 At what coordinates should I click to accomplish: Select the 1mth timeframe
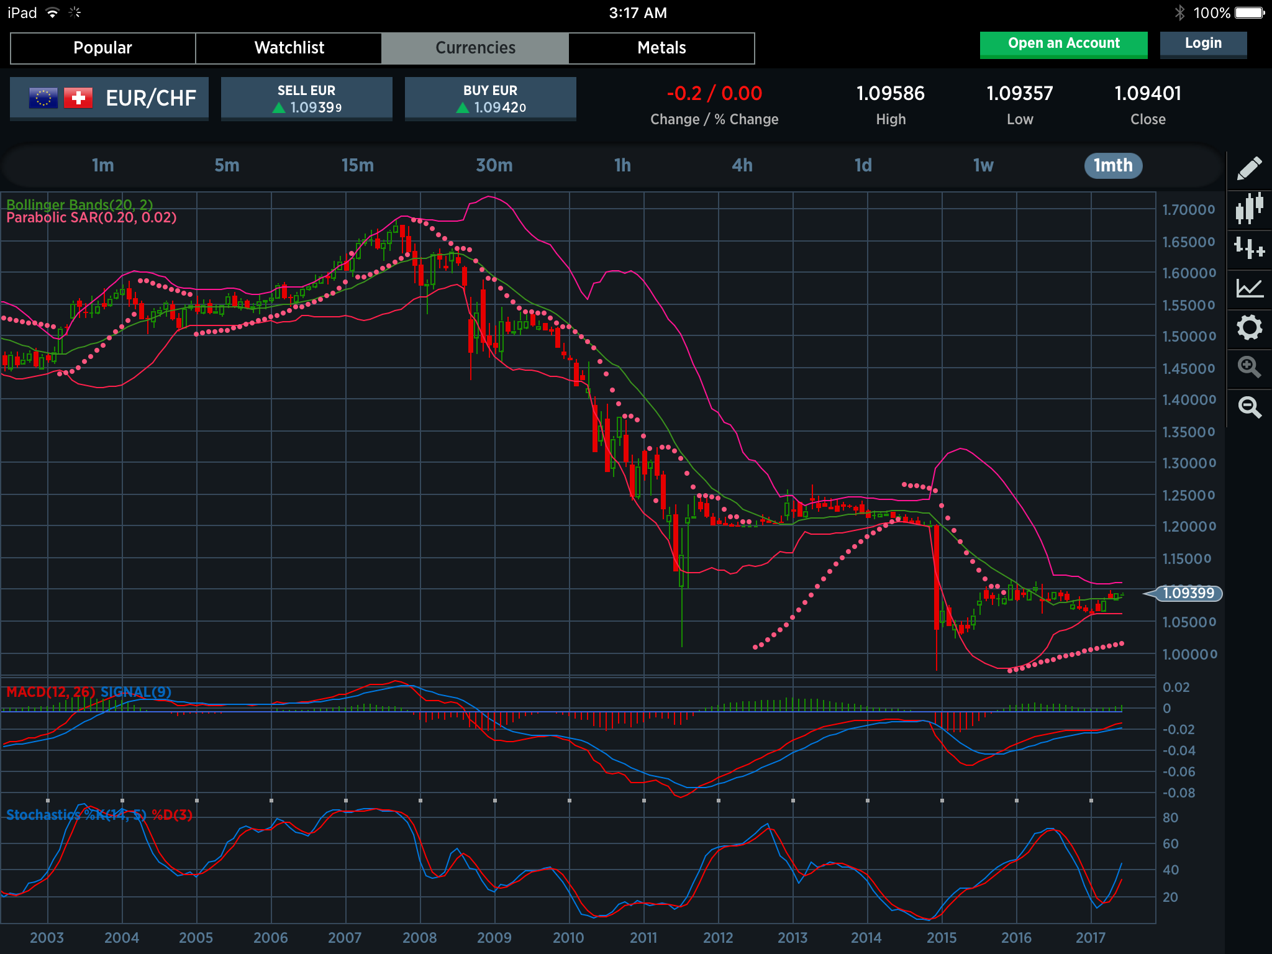pos(1113,165)
